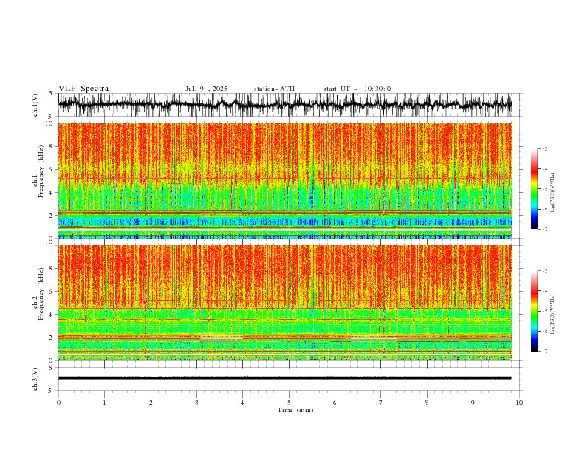Click the "-7" tick on the lower color bar
585x452 pixels.
[545, 352]
